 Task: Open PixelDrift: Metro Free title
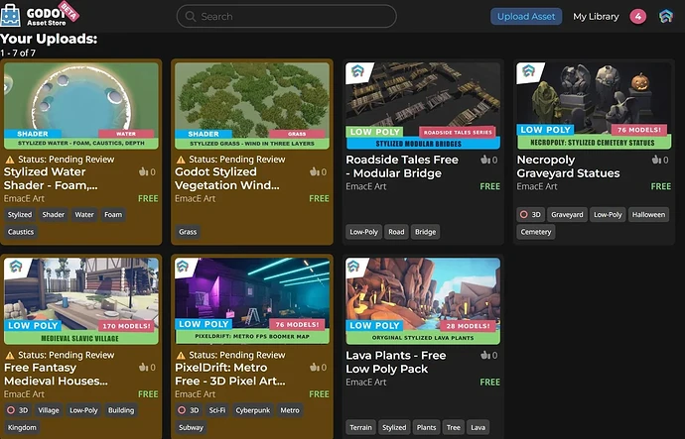pos(230,374)
